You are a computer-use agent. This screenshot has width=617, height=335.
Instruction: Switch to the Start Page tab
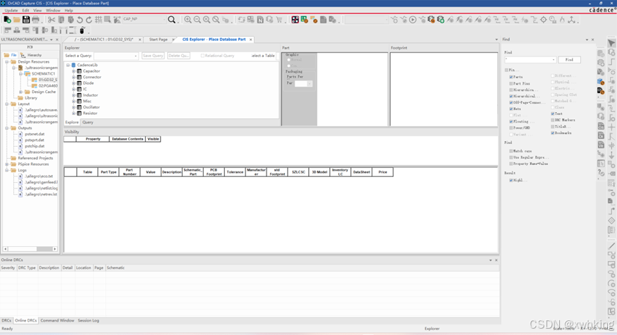coord(158,39)
